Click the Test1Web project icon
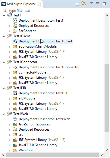This screenshot has width=110, height=158. click(x=10, y=114)
